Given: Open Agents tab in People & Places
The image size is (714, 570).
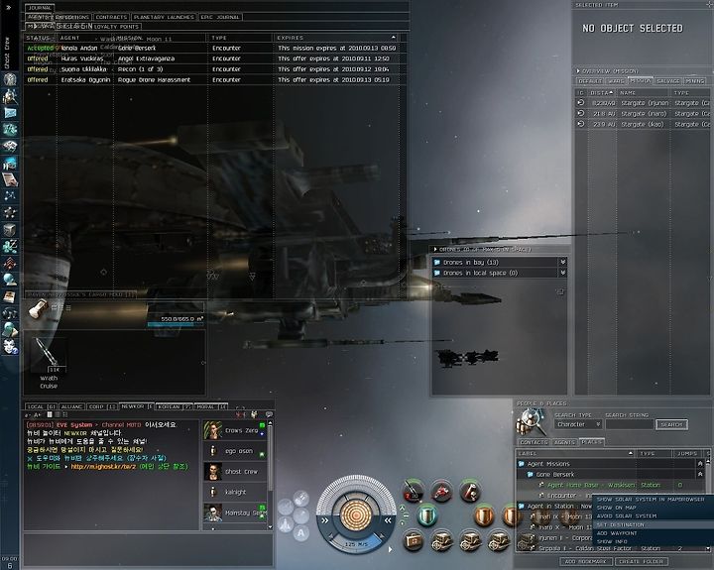Looking at the screenshot, I should [564, 442].
